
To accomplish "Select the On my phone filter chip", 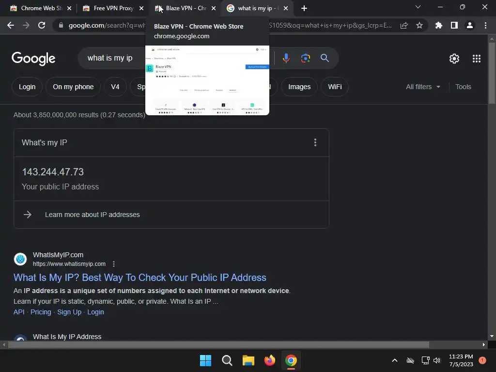I will coord(73,87).
